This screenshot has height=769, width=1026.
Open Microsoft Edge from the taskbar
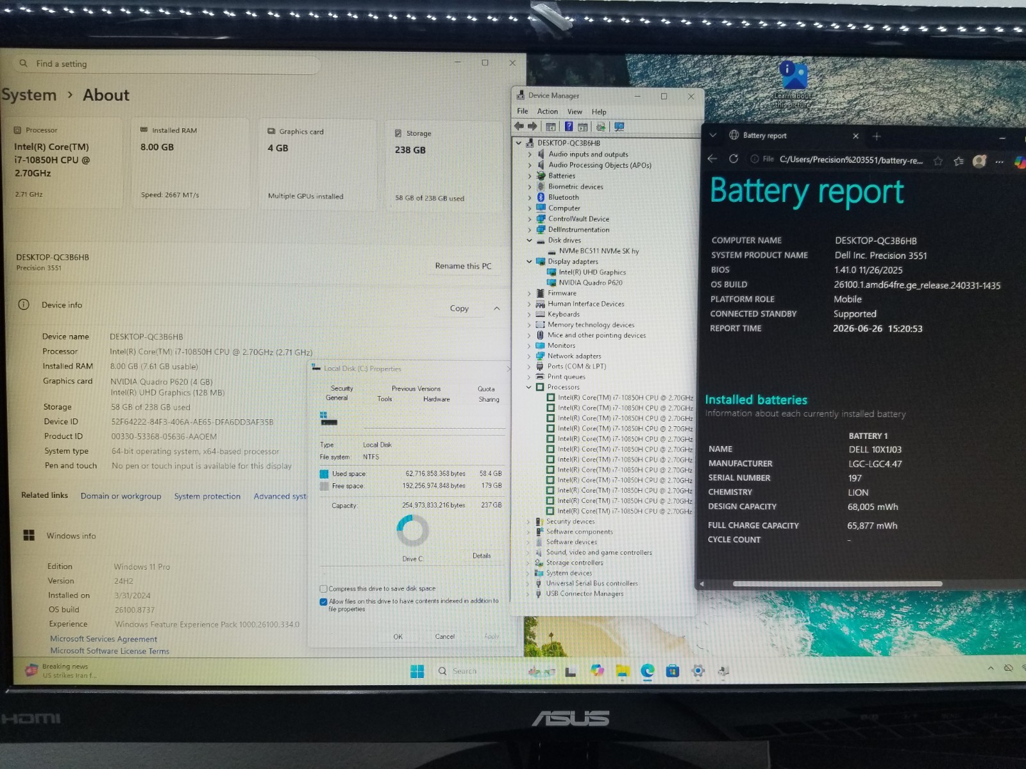pos(648,671)
